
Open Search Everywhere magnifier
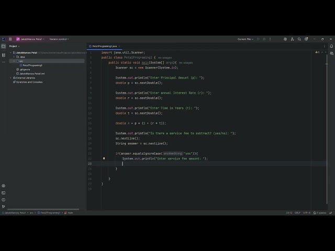299,39
